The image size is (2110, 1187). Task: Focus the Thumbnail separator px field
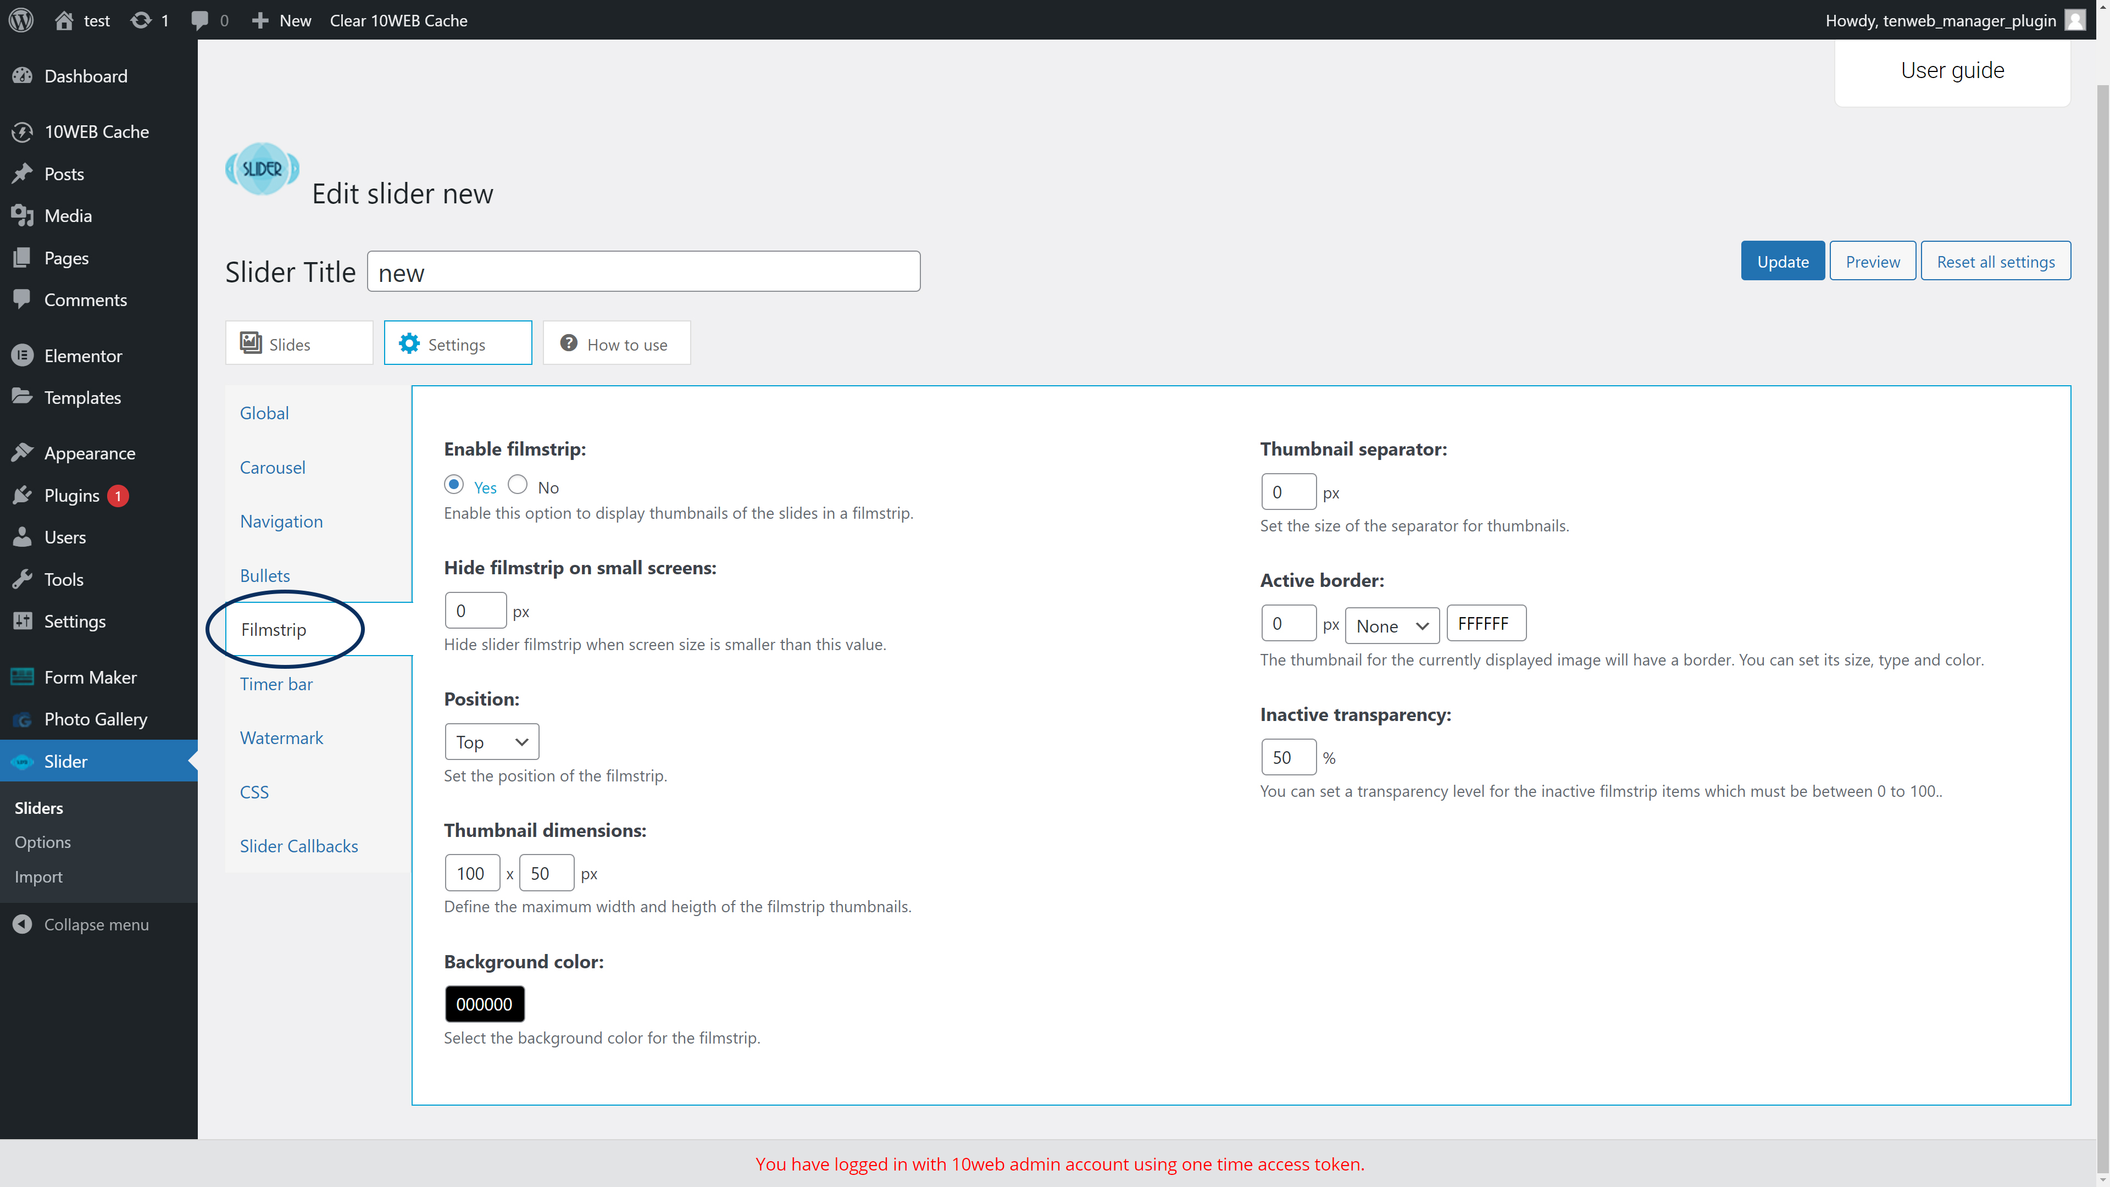click(1289, 491)
